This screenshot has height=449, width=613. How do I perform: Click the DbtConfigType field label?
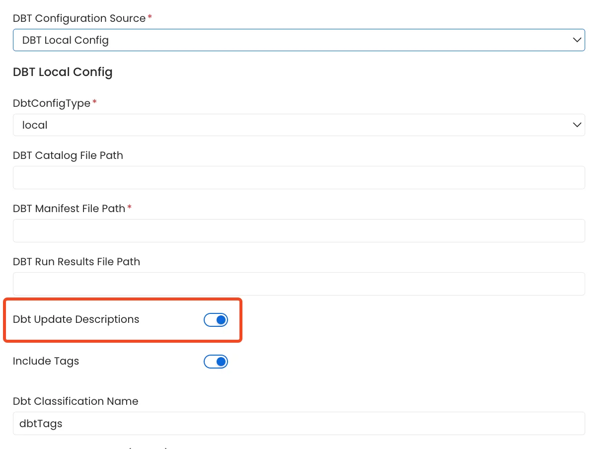point(52,103)
